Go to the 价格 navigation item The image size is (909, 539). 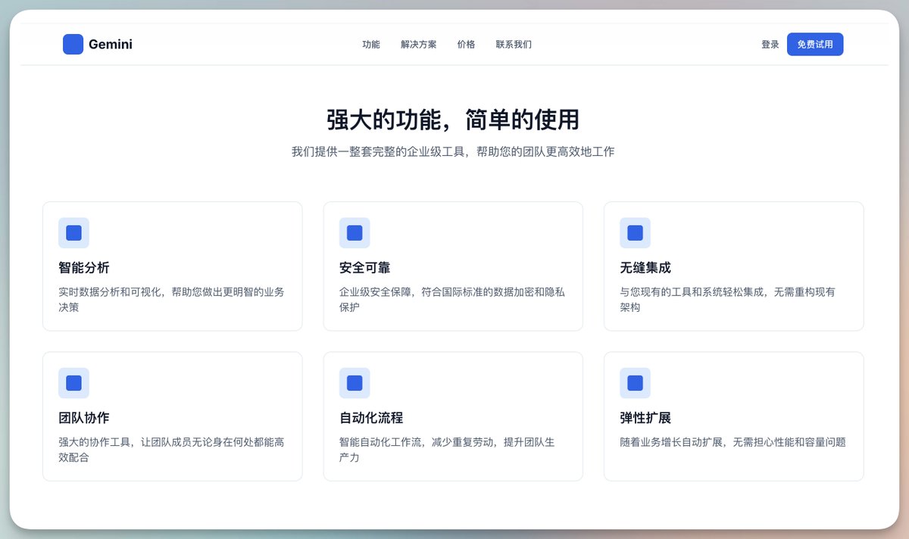(466, 44)
